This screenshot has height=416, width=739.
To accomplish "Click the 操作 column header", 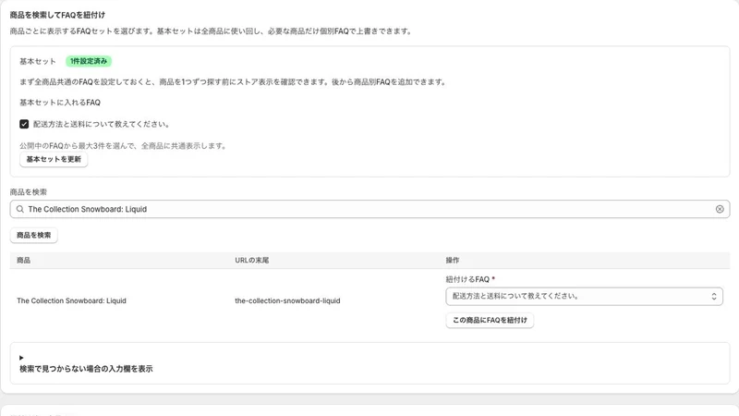I will [453, 261].
